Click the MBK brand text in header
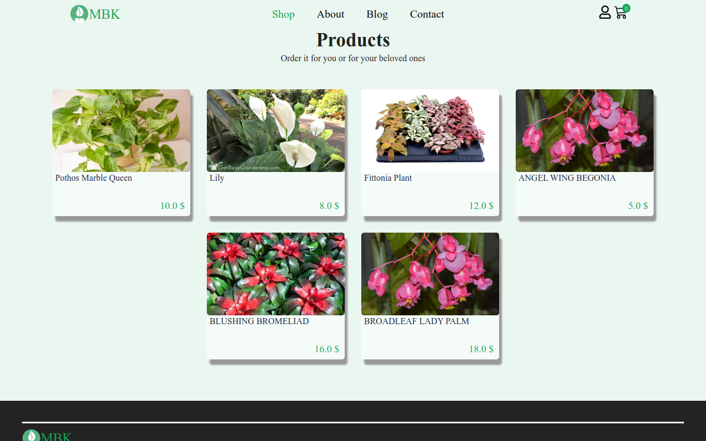The height and width of the screenshot is (441, 706). pos(105,14)
